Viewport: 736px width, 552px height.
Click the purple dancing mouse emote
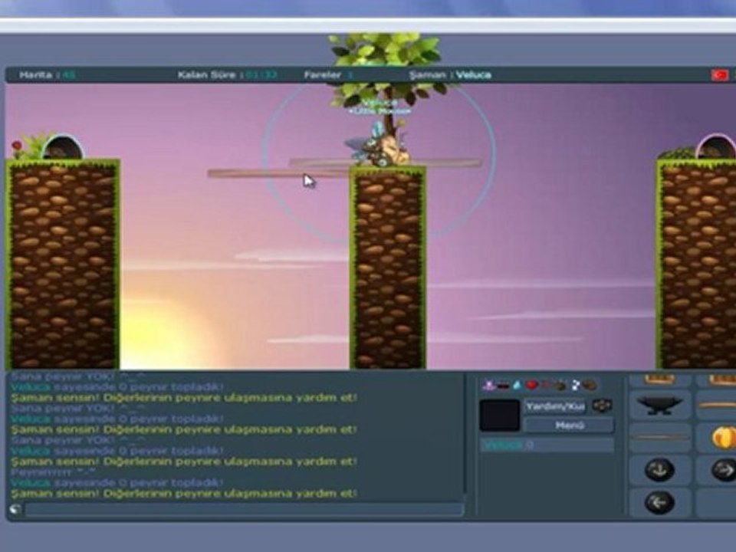(488, 386)
